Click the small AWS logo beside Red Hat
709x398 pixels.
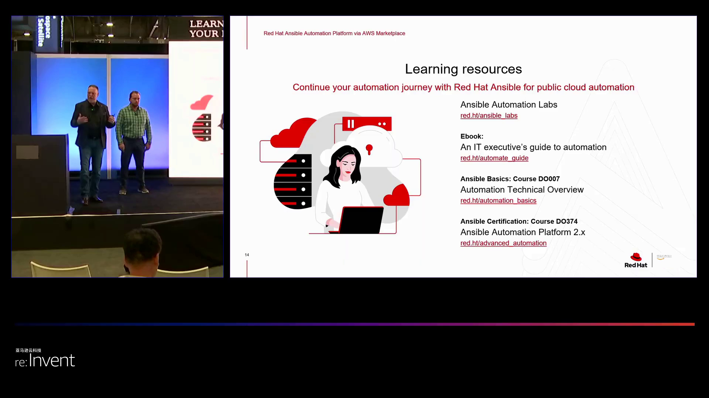point(664,257)
